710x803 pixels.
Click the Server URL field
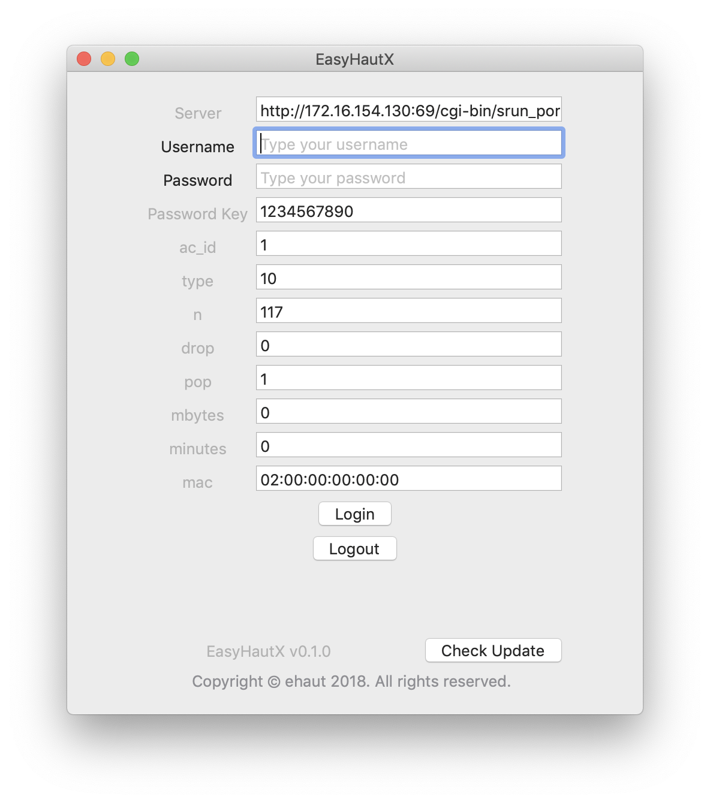408,110
